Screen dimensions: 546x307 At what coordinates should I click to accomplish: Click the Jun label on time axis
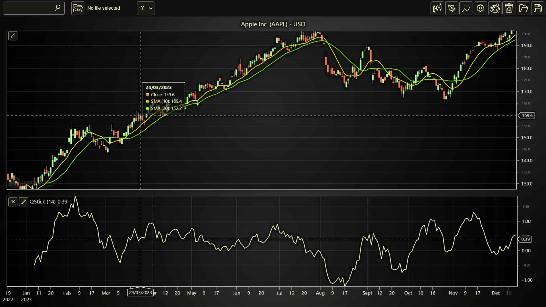point(237,293)
